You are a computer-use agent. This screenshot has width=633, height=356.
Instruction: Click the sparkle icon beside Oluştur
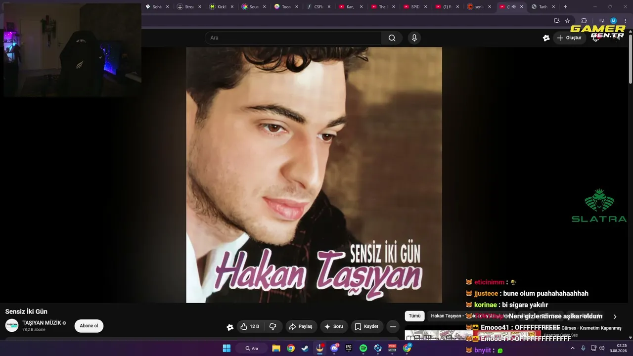[x=546, y=38]
